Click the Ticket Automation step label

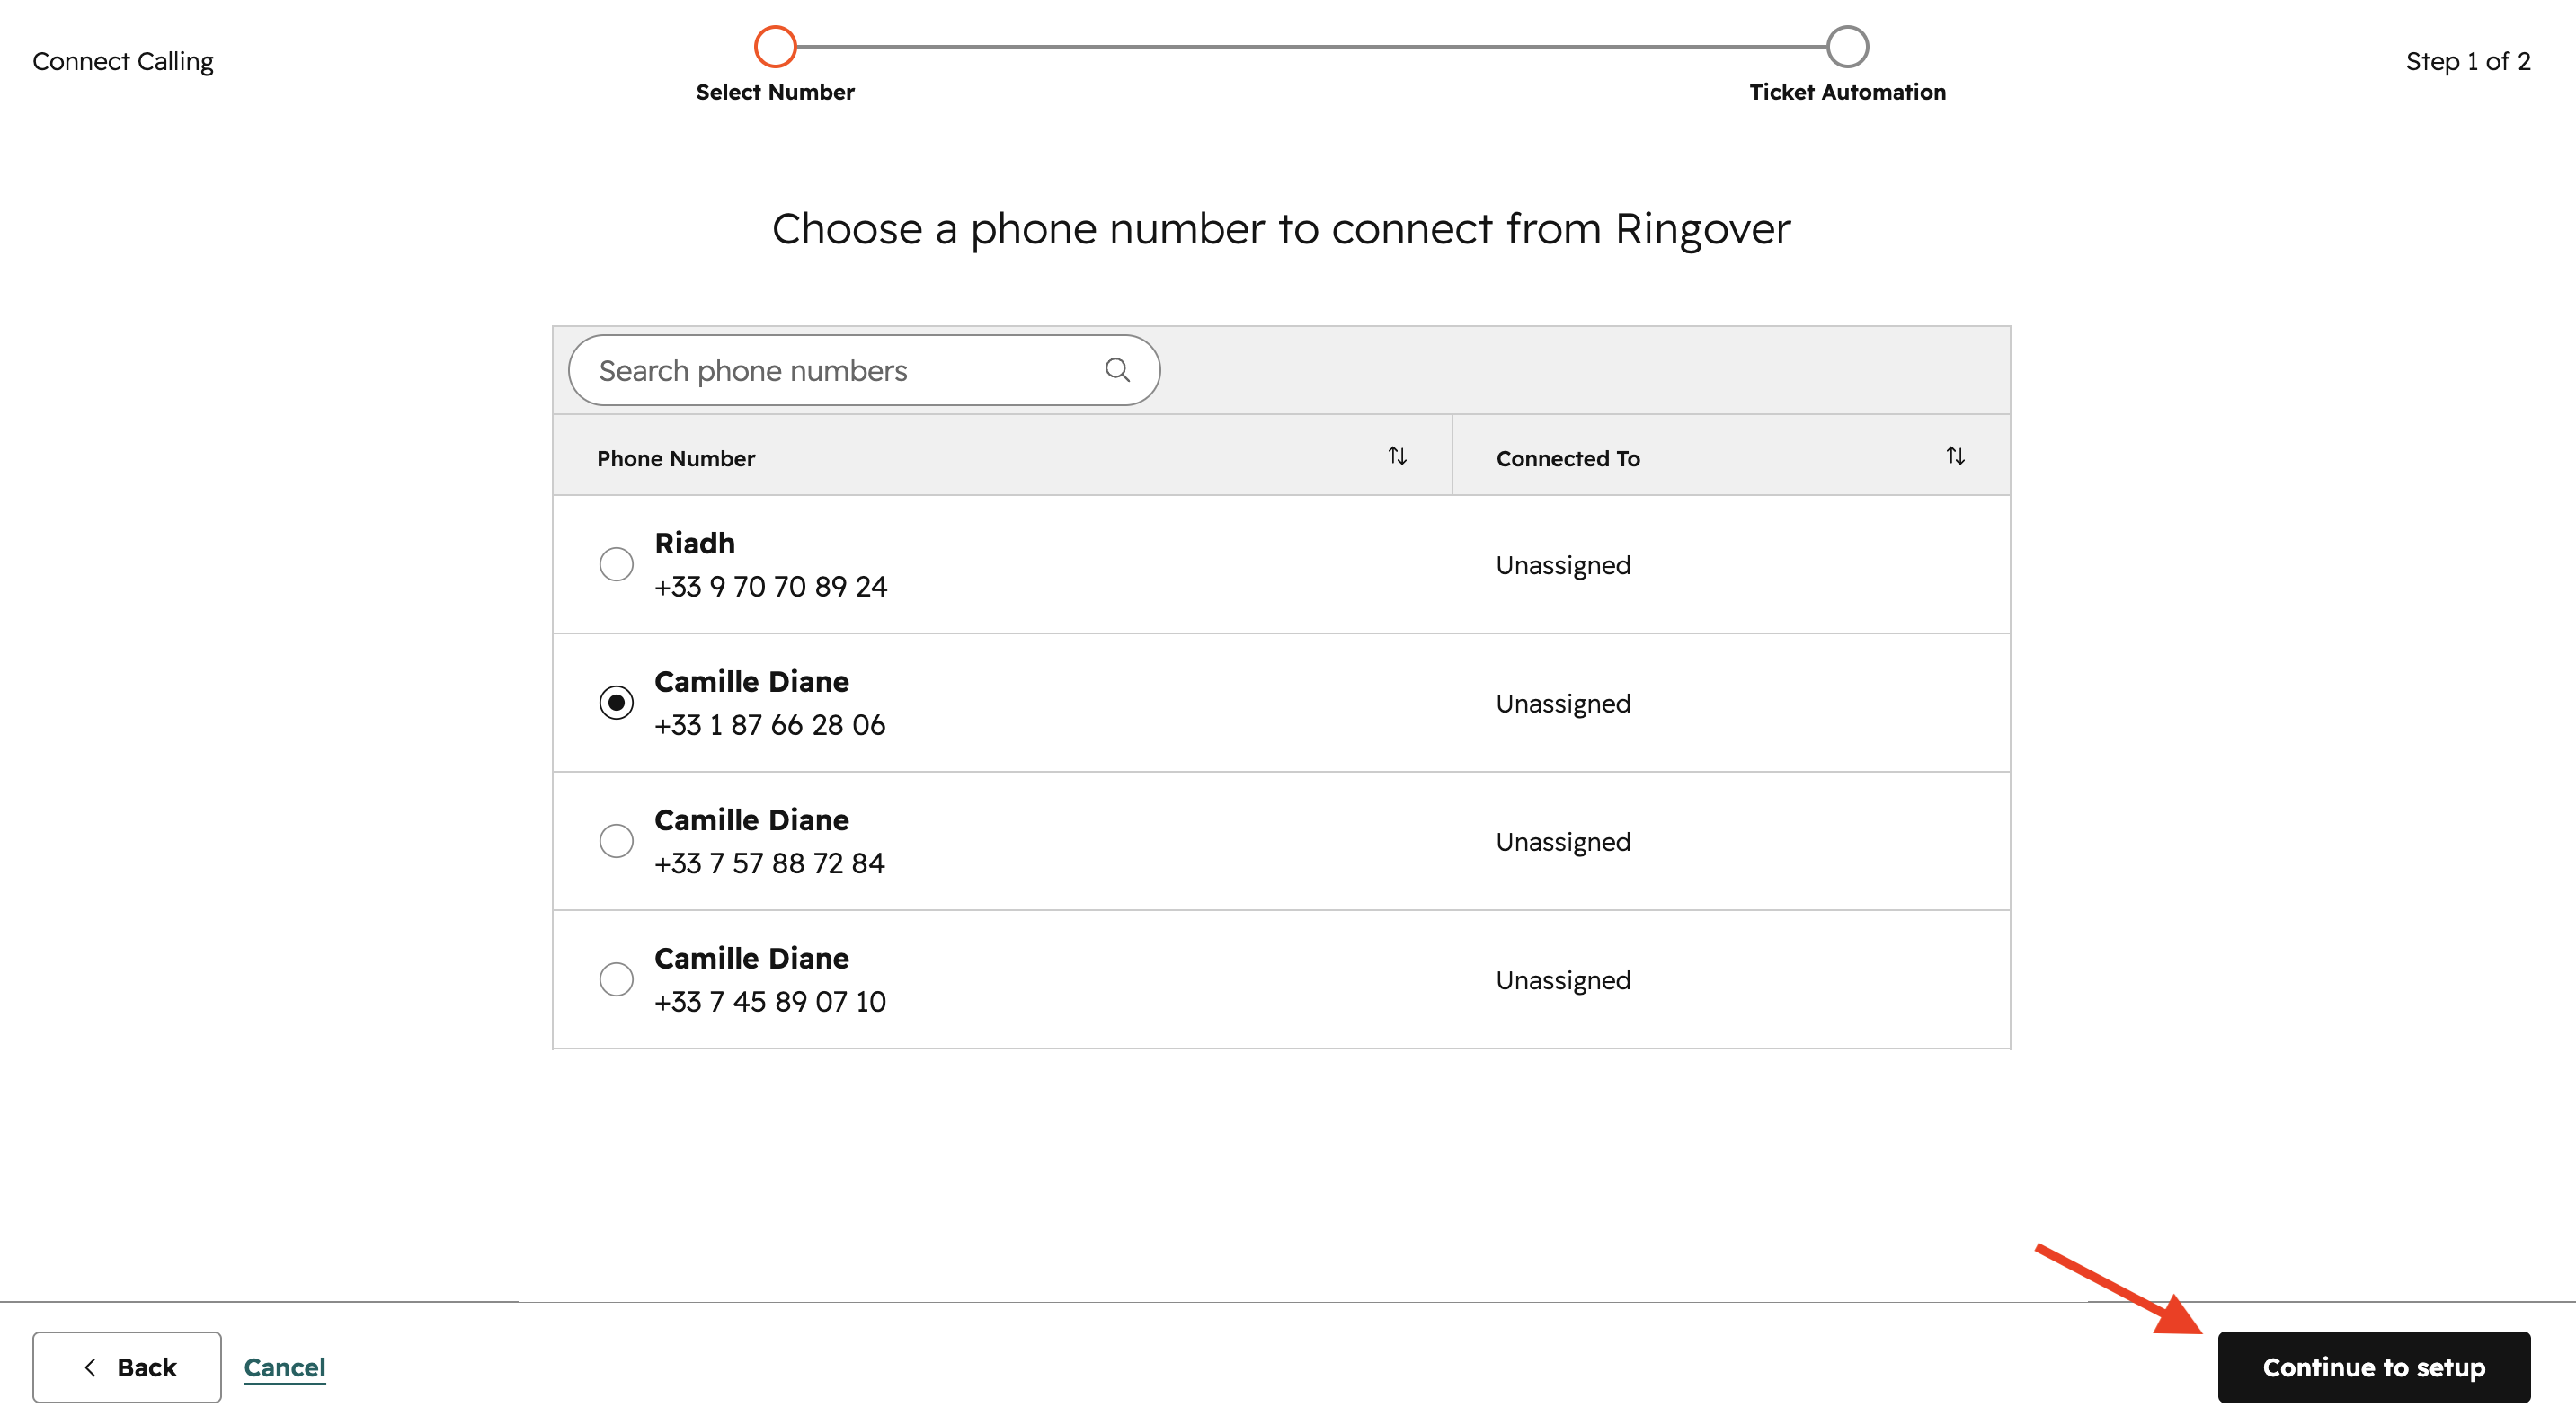pos(1847,92)
